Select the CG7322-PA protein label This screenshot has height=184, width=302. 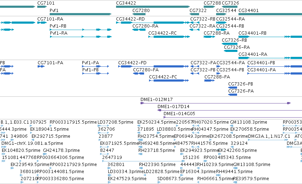(x=203, y=63)
